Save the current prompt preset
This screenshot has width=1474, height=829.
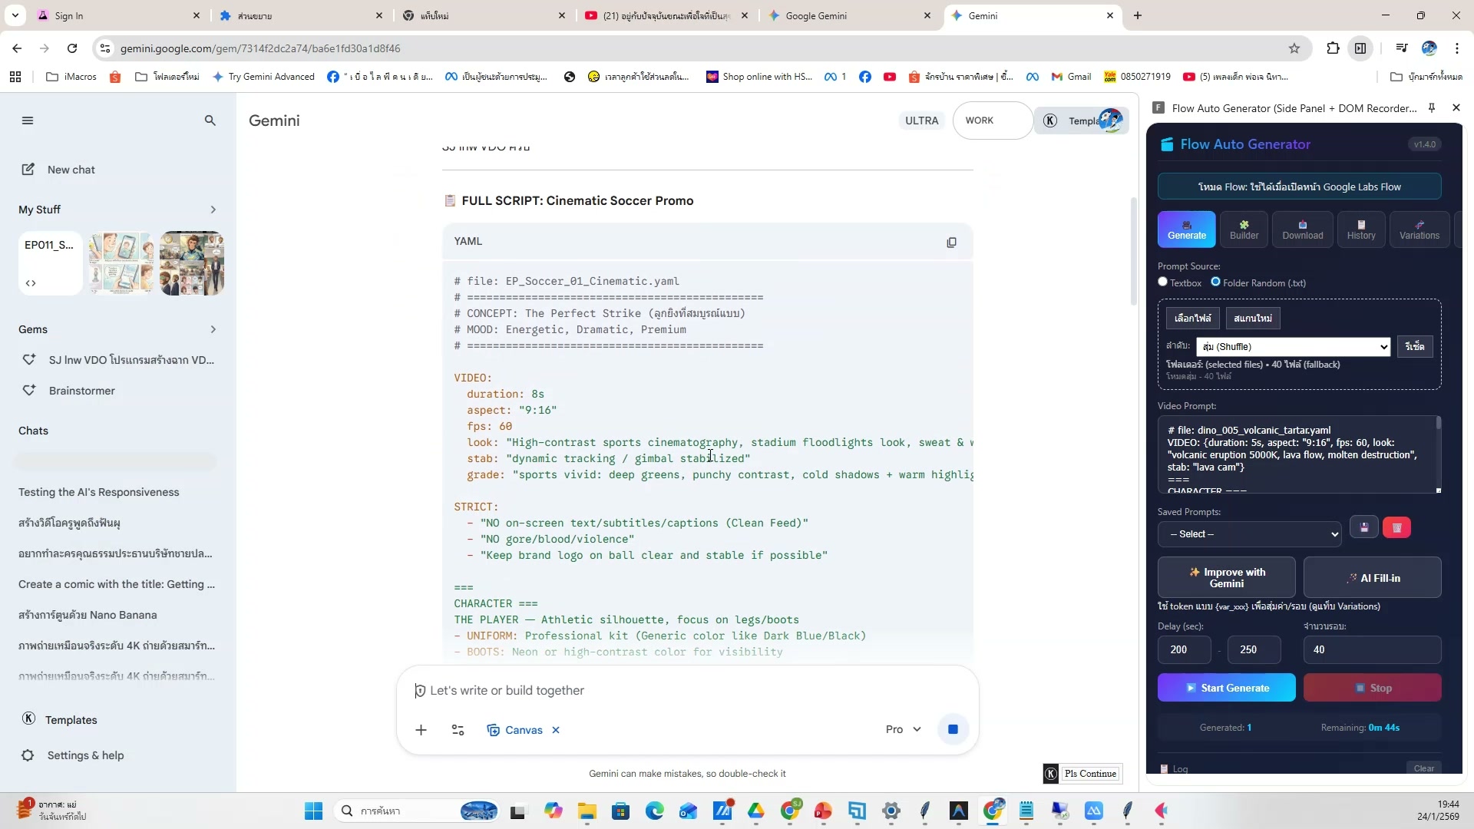click(x=1364, y=527)
